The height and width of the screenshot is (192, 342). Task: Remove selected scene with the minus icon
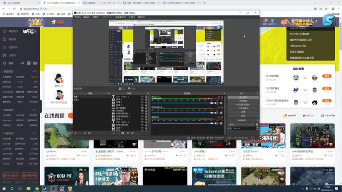coord(80,133)
